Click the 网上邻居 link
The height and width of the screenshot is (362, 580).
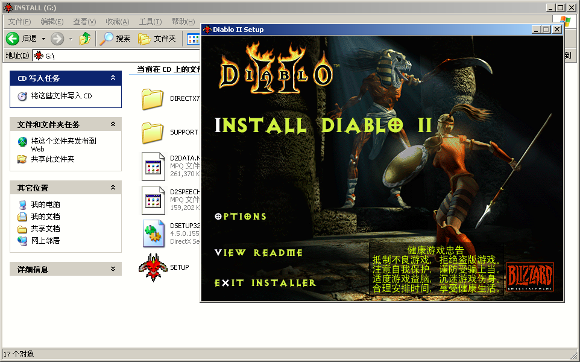[45, 241]
